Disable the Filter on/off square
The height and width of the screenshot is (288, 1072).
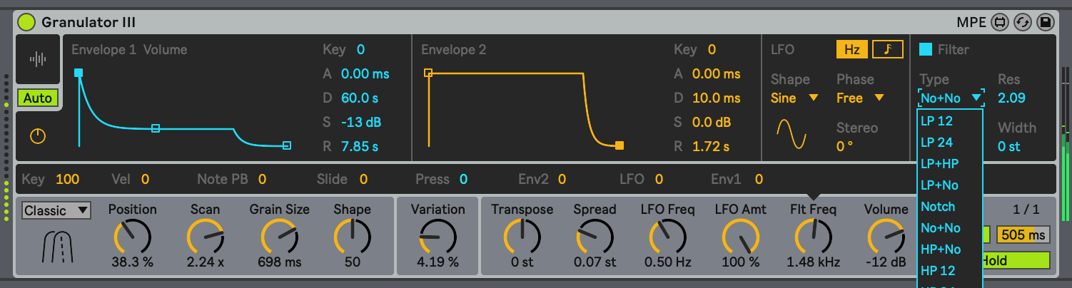click(926, 49)
